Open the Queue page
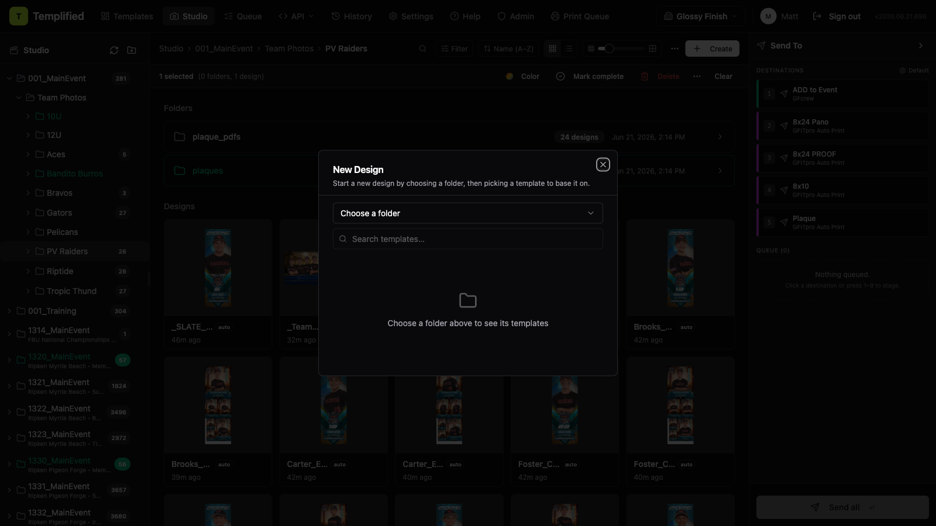The height and width of the screenshot is (526, 936). [x=243, y=16]
